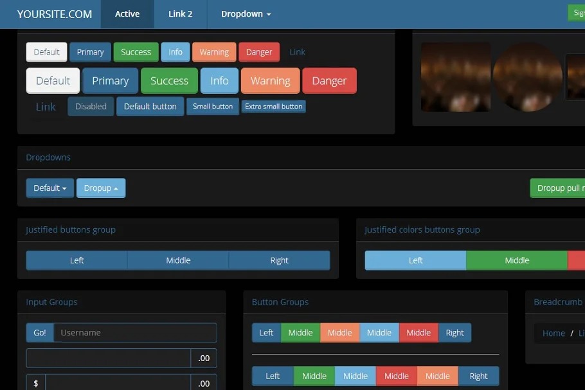Viewport: 585px width, 390px height.
Task: Open the Dropdown menu in navbar
Action: 246,14
